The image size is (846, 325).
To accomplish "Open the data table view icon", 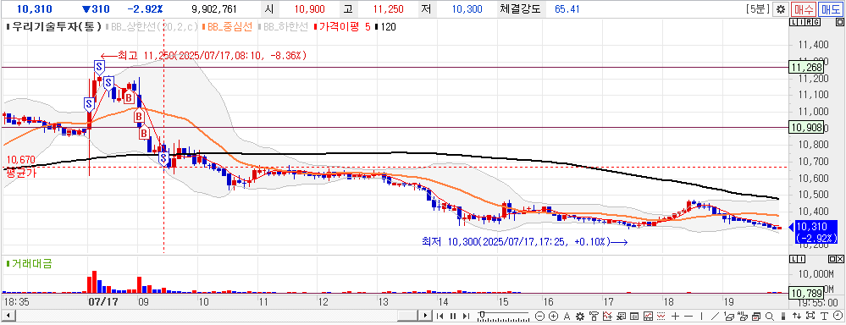I will pos(634,316).
